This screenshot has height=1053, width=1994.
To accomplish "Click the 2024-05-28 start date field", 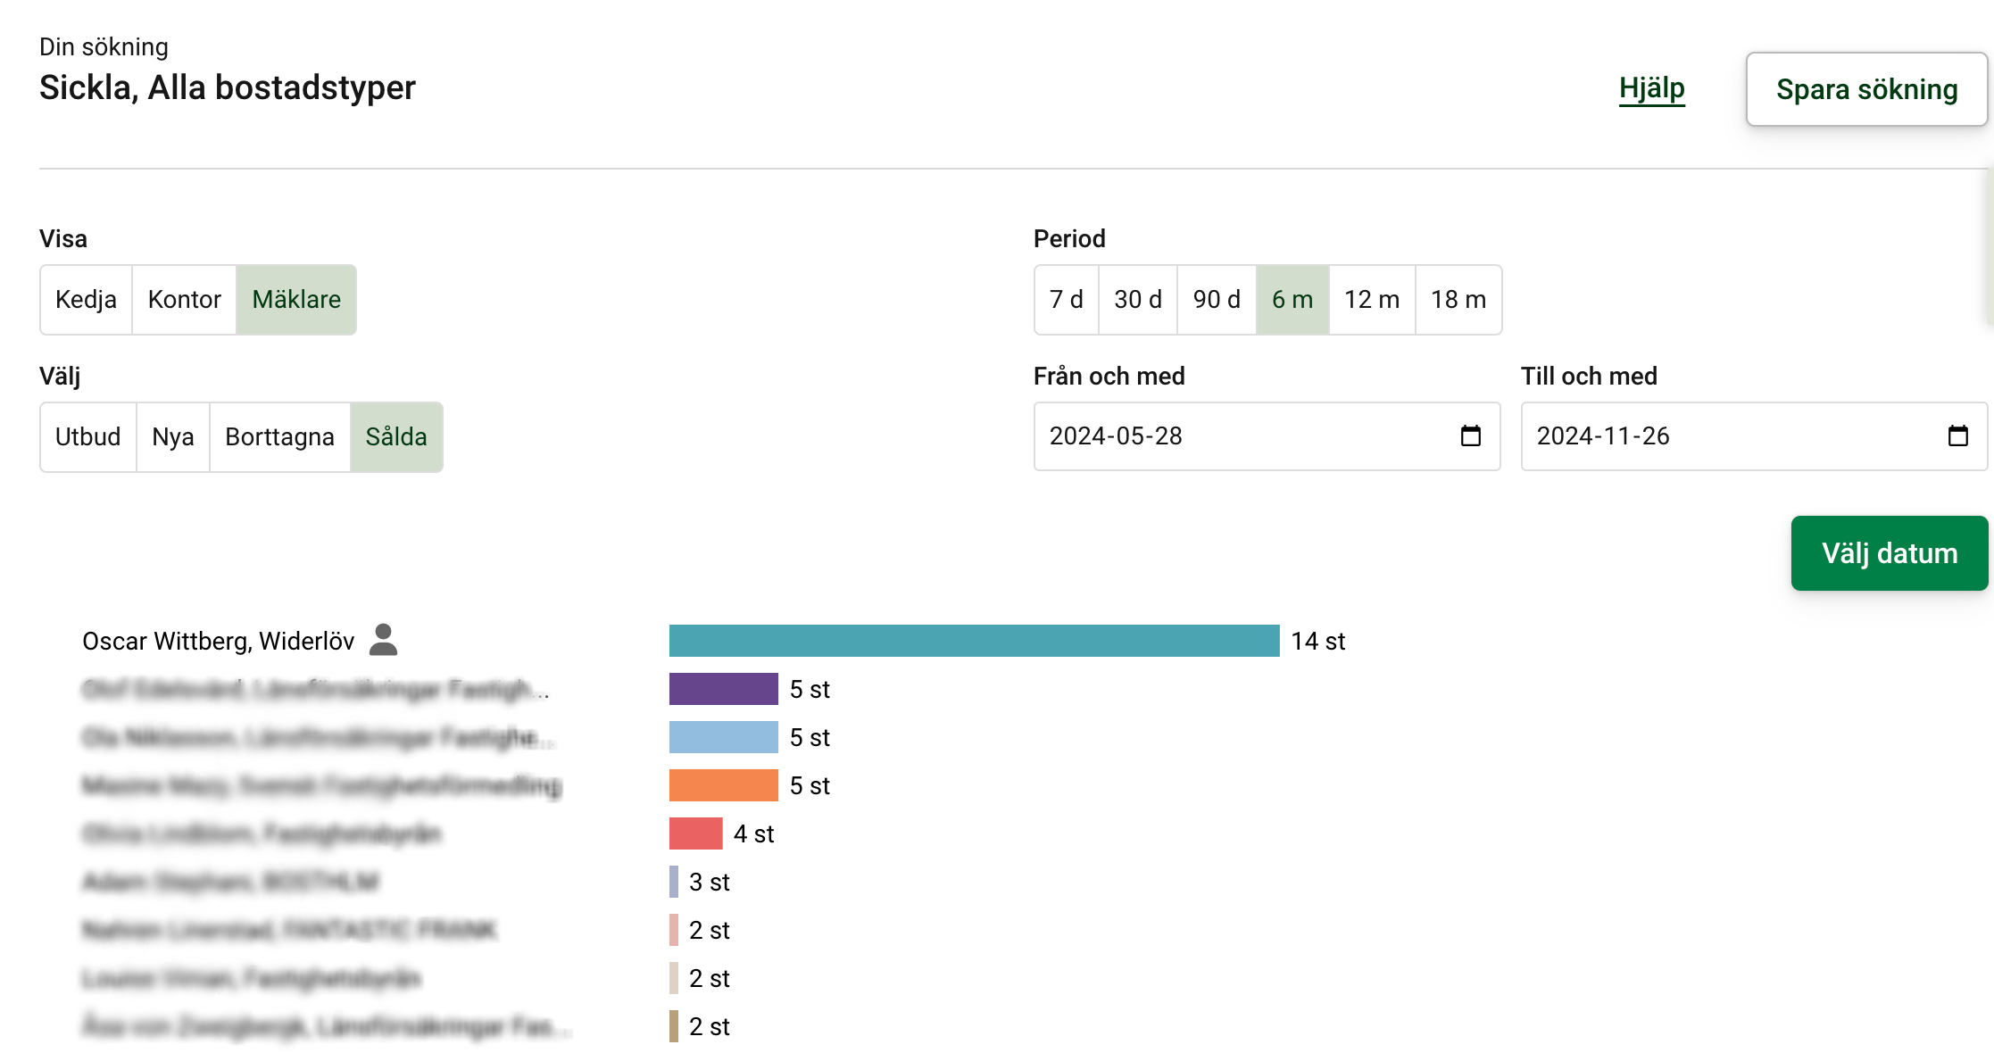I will click(1241, 436).
